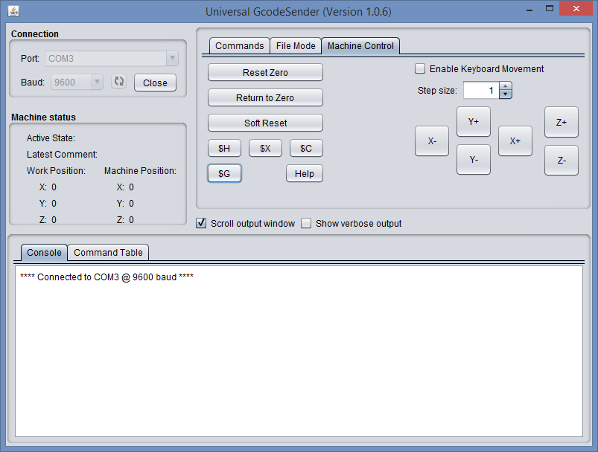Screen dimensions: 598x452
Task: Close the COM3 connection
Action: tap(155, 83)
